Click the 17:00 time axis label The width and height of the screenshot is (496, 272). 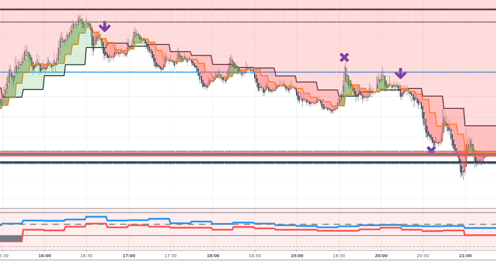129,256
